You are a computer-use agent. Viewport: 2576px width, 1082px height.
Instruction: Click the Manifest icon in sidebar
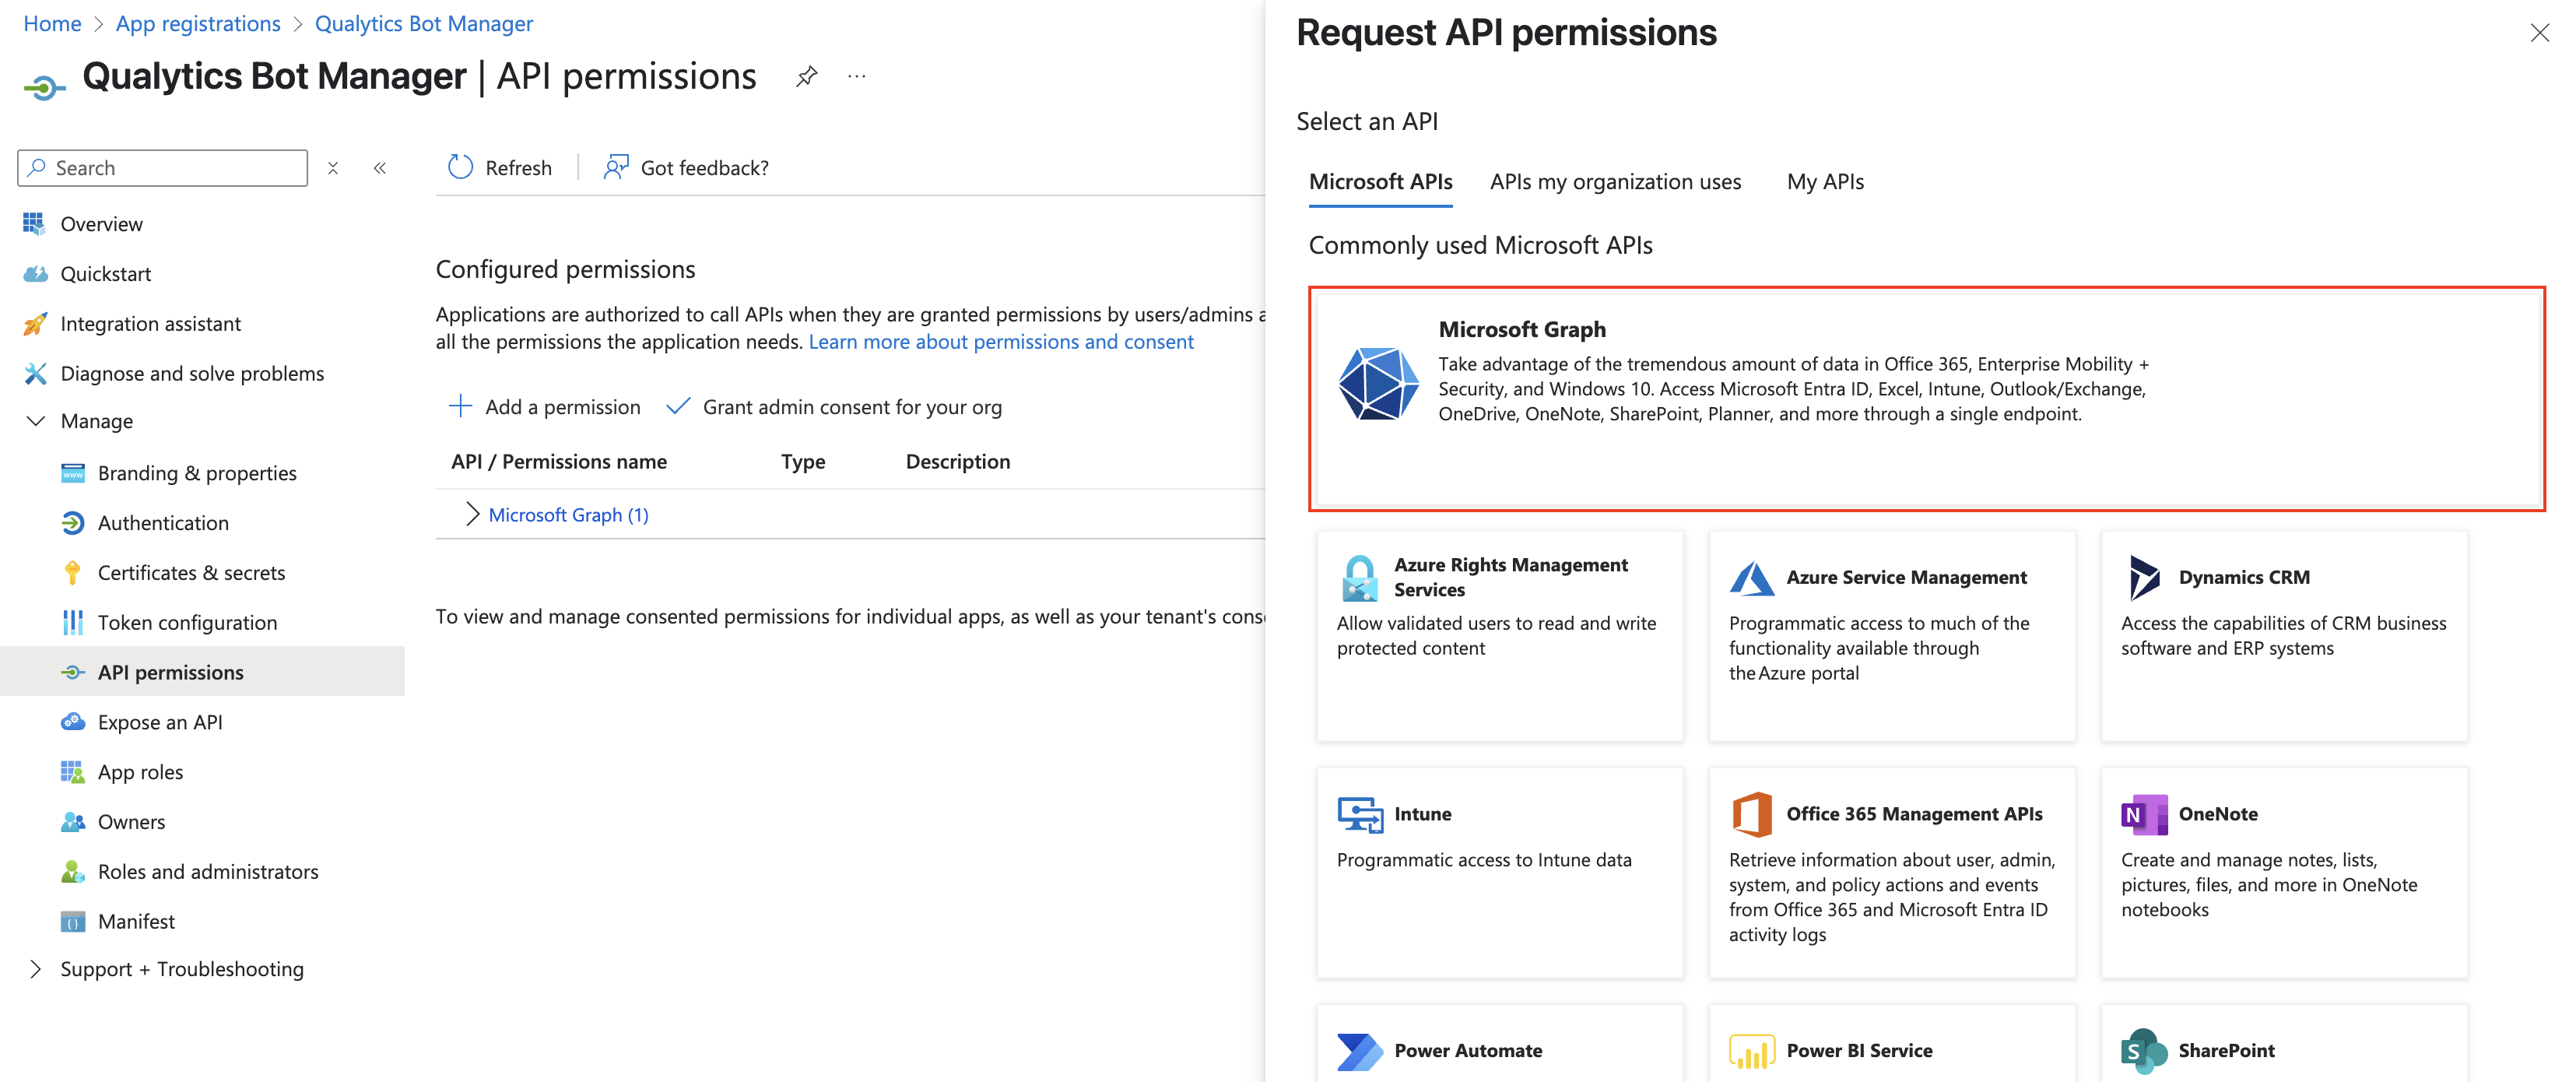click(73, 922)
